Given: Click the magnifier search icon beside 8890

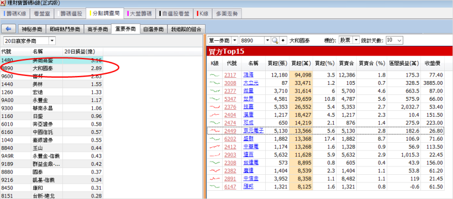Looking at the screenshot, I should tap(275, 40).
